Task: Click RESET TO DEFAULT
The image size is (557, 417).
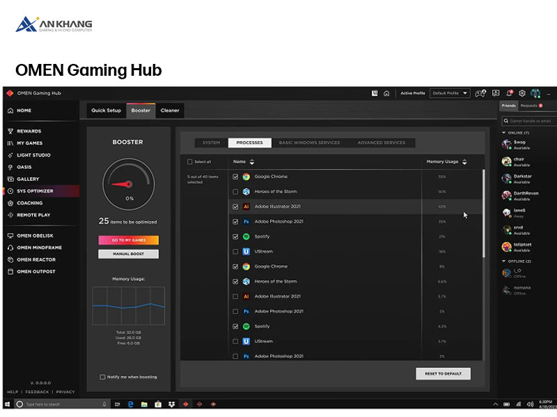Action: tap(444, 374)
